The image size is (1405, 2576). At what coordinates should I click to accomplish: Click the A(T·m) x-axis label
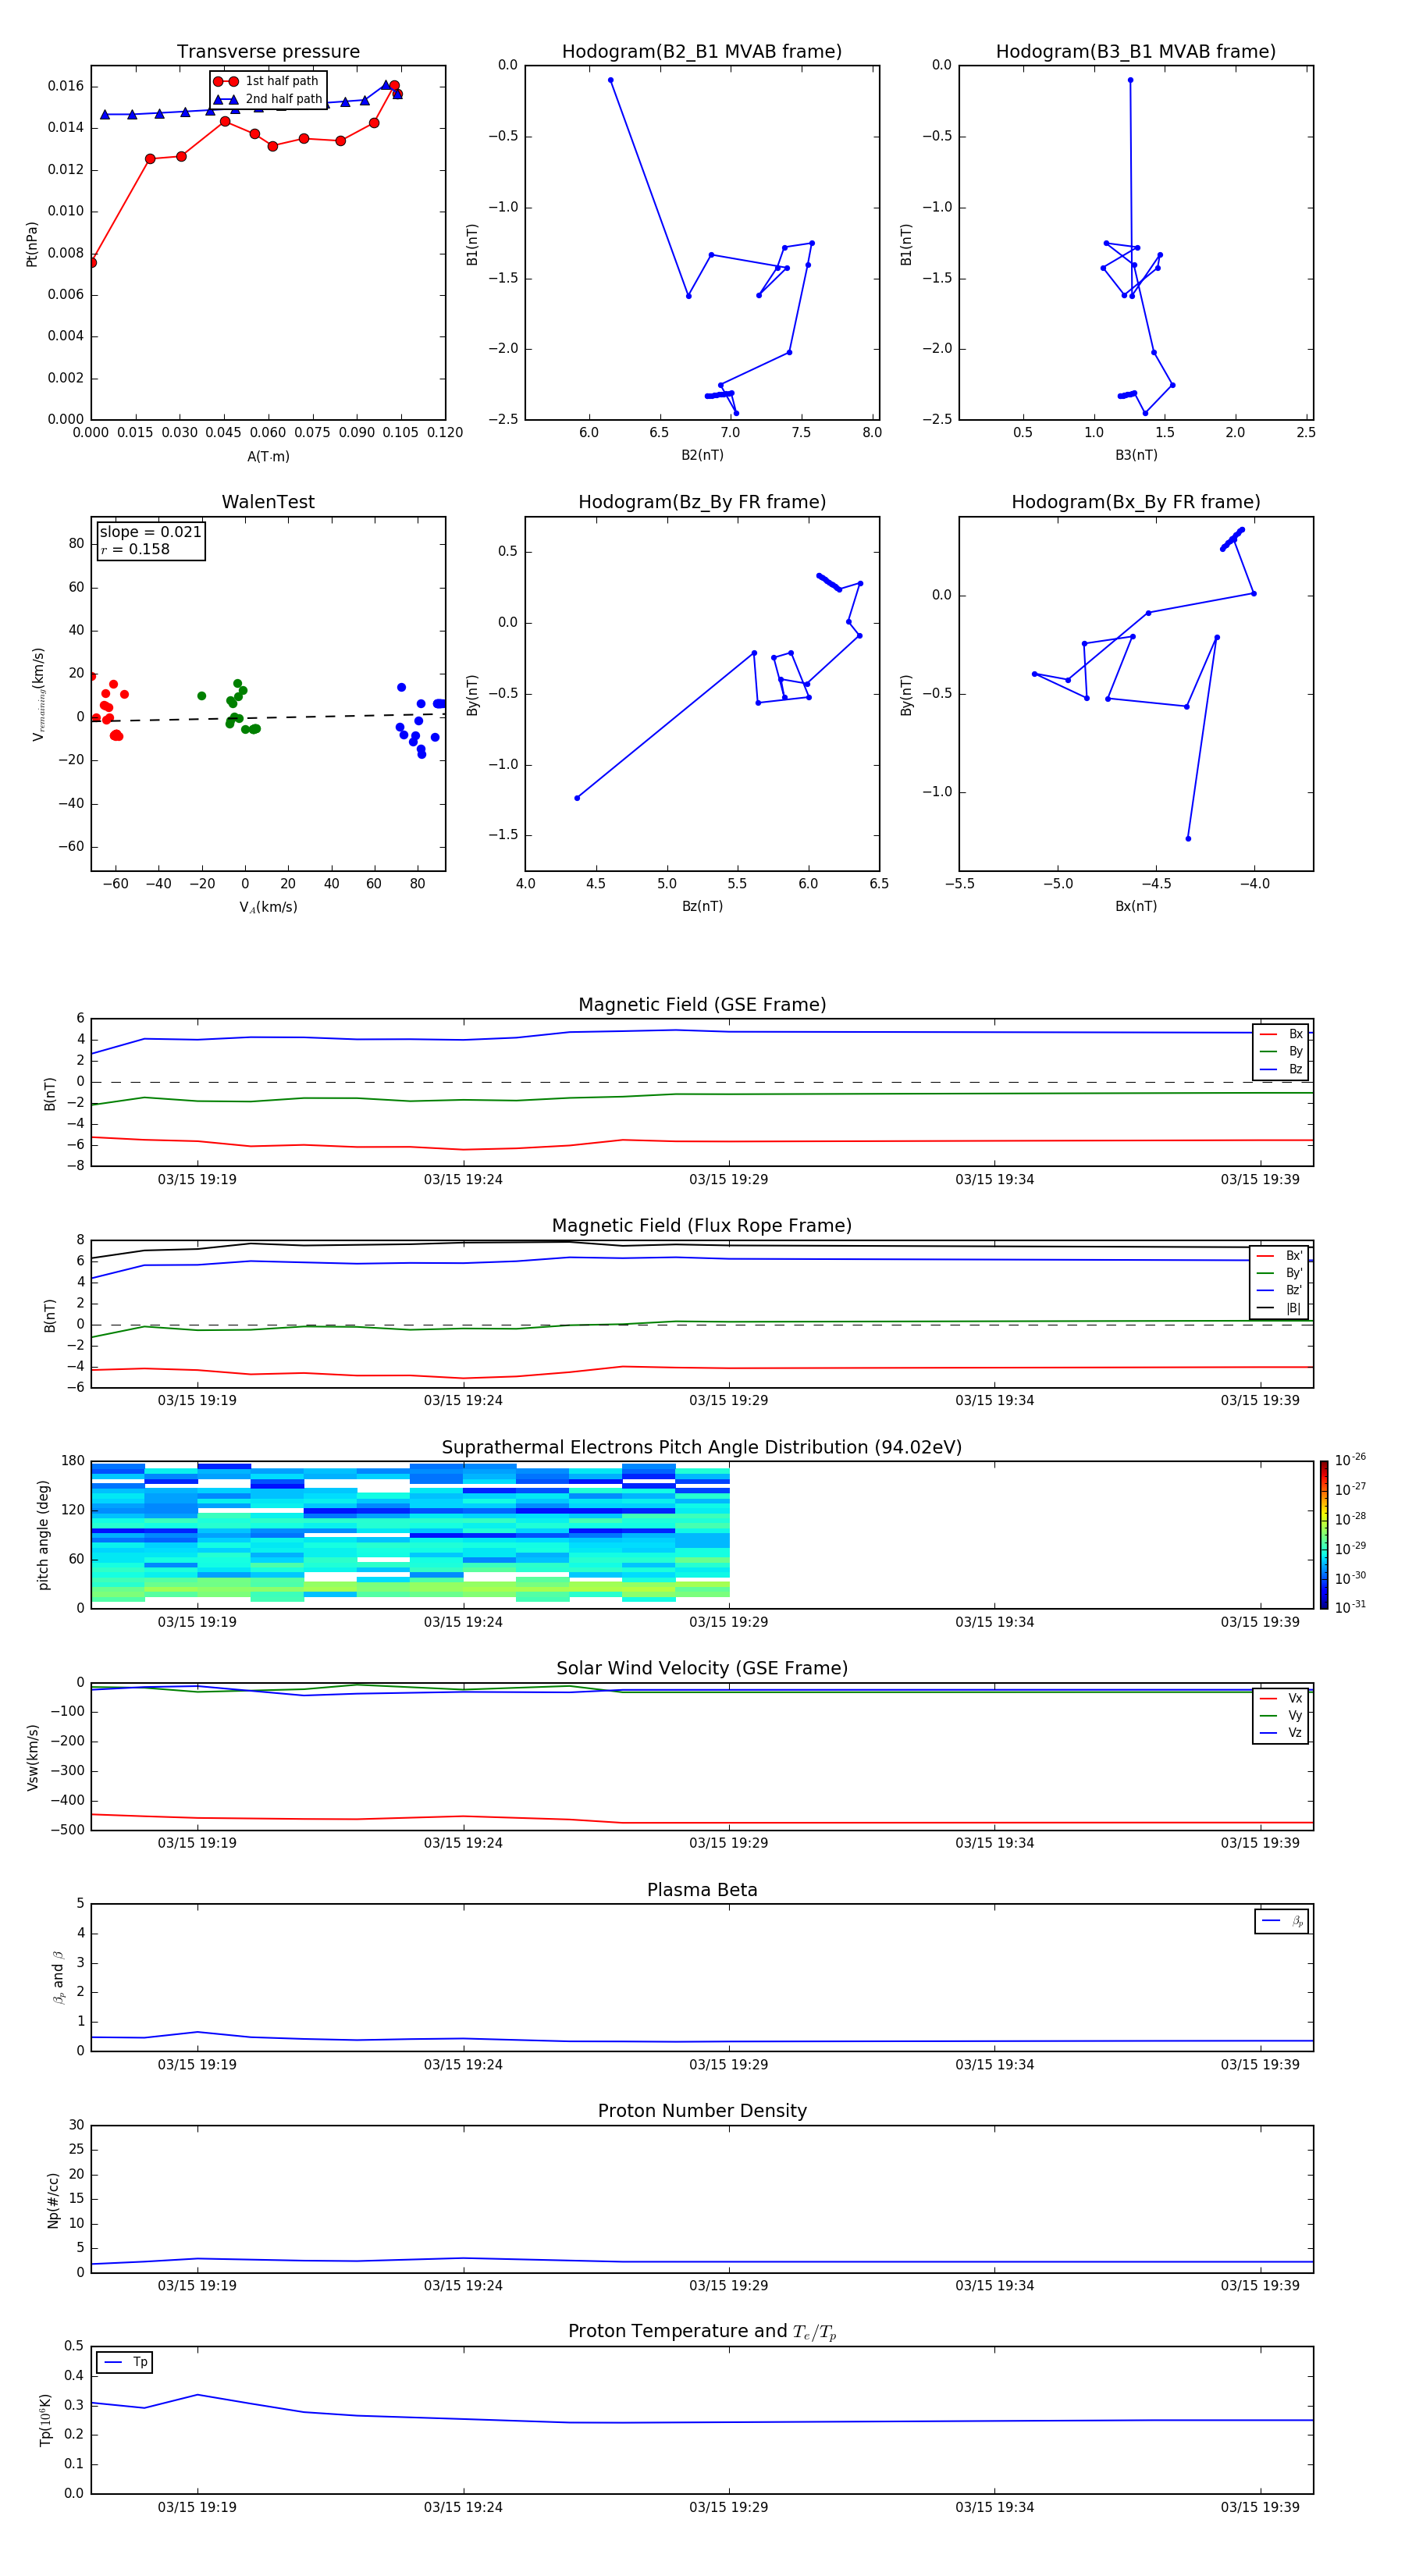pyautogui.click(x=268, y=457)
